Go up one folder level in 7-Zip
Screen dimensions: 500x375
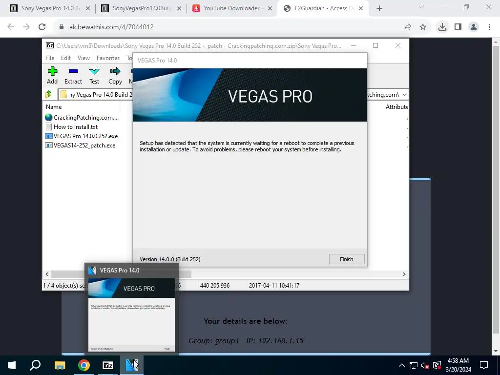(48, 94)
